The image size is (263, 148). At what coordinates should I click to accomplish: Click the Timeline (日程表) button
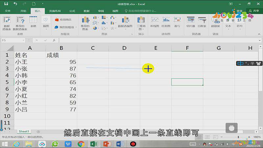pyautogui.click(x=202, y=22)
